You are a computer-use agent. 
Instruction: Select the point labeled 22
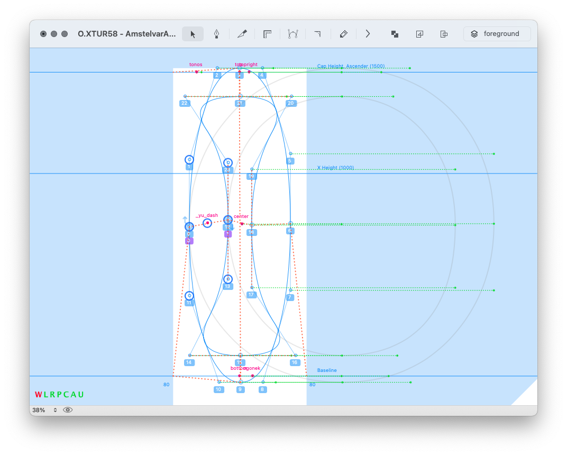[185, 96]
